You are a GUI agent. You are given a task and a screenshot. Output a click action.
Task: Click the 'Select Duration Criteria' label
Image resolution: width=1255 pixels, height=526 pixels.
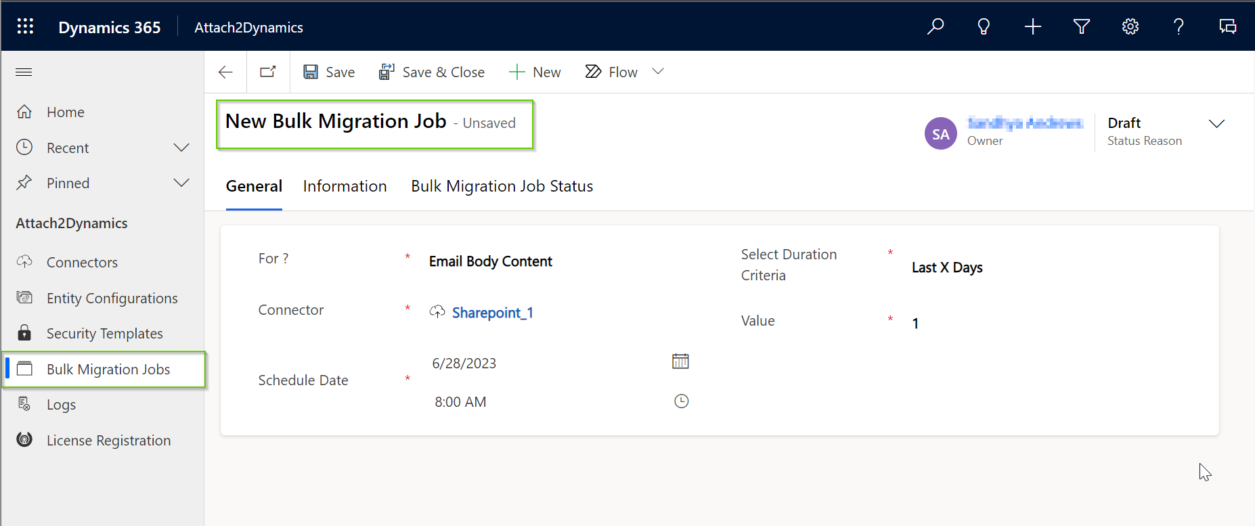click(x=789, y=265)
